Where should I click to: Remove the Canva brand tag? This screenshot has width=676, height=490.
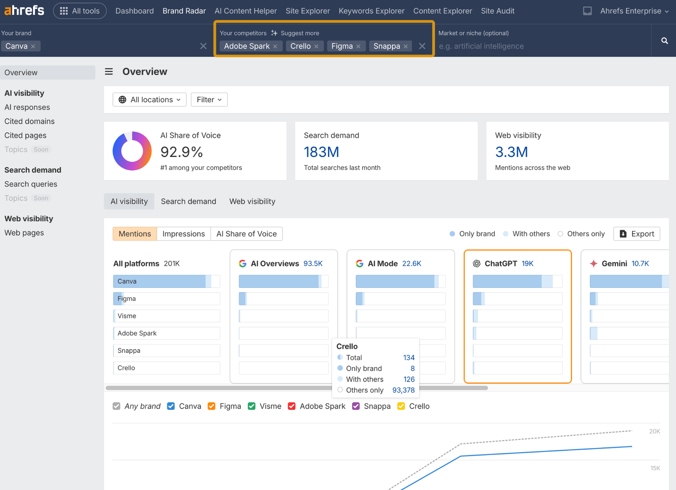(x=33, y=46)
